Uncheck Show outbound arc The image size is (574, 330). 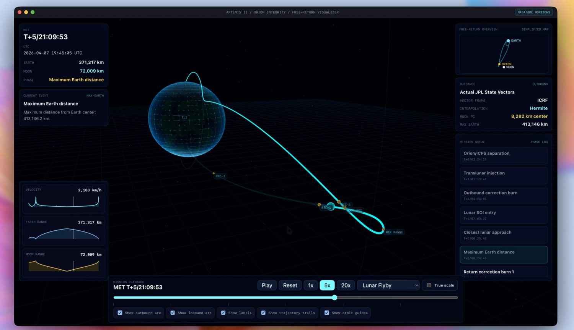pos(120,313)
